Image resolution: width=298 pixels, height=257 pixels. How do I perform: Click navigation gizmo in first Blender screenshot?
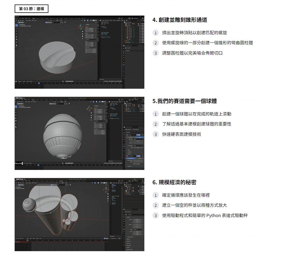(x=80, y=27)
